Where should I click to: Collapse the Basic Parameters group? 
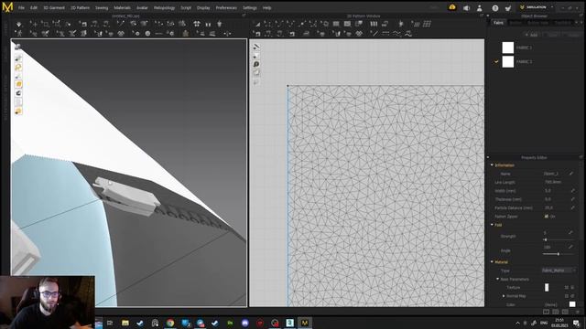[497, 279]
